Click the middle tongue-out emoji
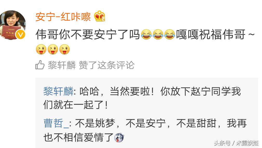This screenshot has height=148, width=262. (x=53, y=49)
